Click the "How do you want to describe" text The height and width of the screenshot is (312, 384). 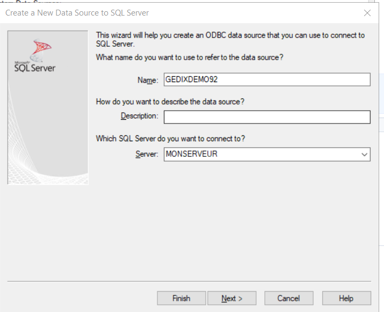click(x=173, y=101)
